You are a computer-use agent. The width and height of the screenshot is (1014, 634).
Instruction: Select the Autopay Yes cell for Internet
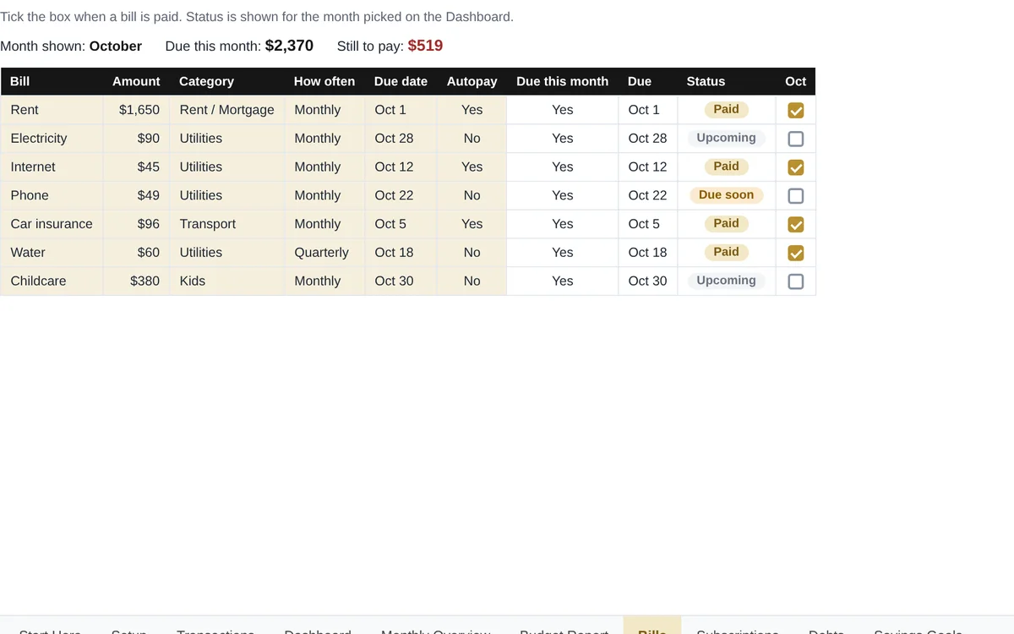click(472, 167)
